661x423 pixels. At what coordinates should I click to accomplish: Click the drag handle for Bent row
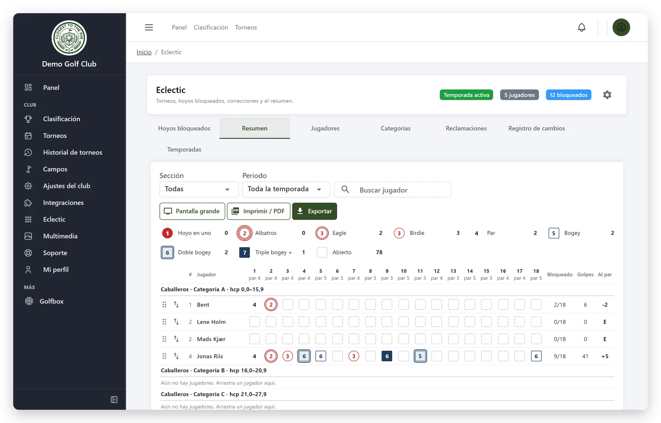point(164,304)
